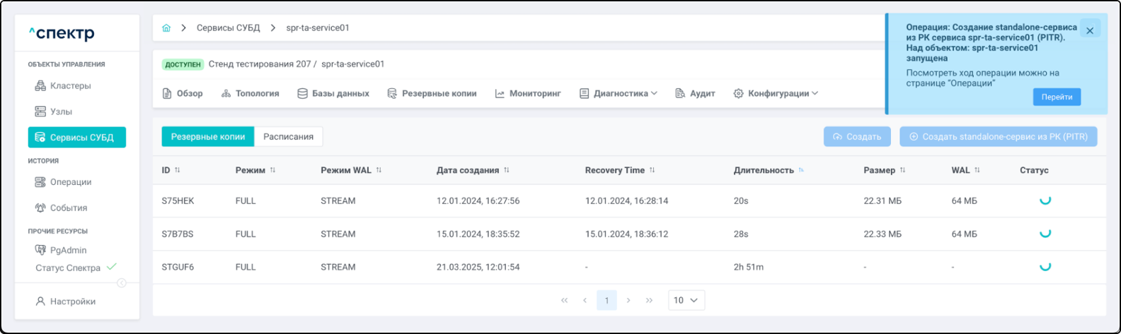Sort table by Размер column

(902, 170)
